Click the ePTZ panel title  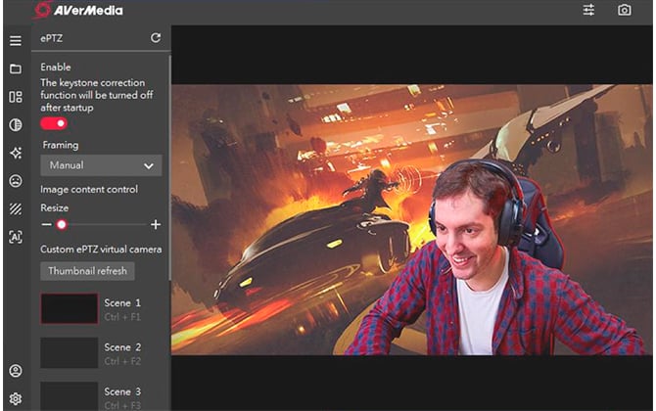(52, 38)
